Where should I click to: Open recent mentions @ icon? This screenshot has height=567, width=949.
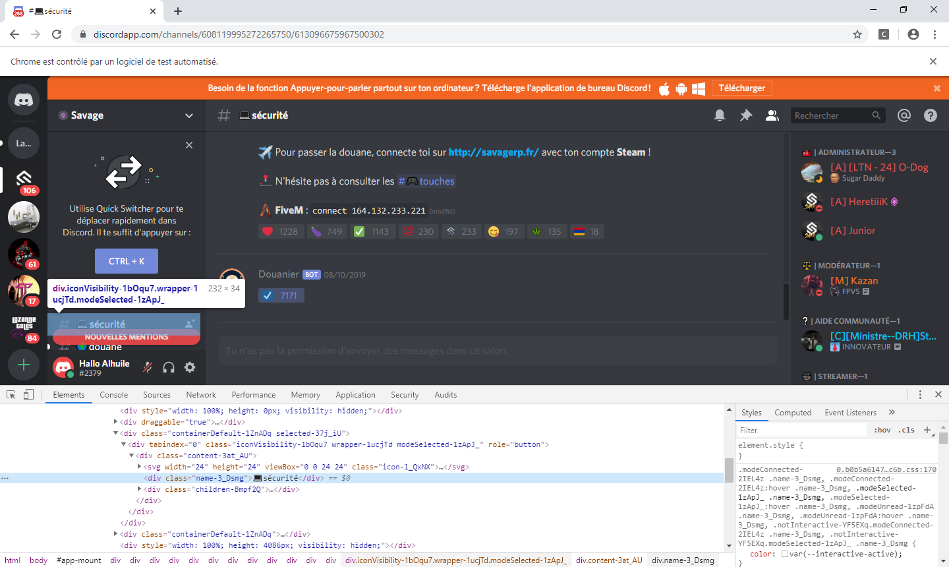coord(904,115)
